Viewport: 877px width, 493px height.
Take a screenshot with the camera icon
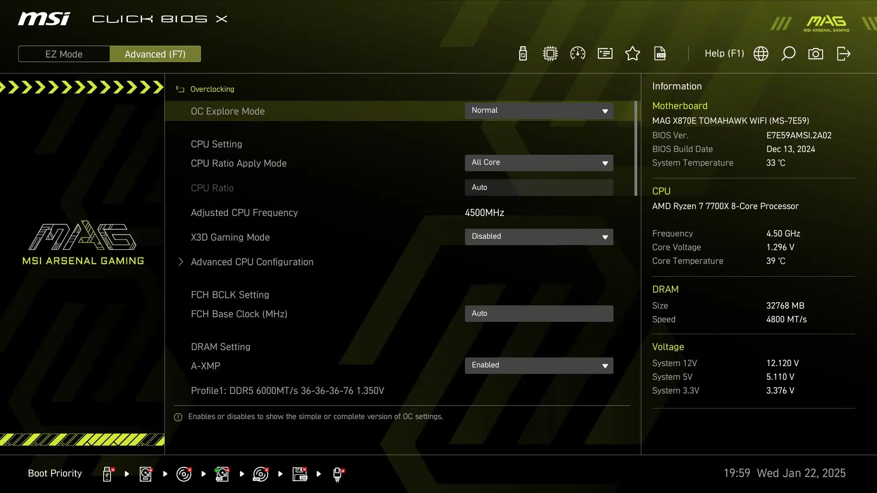(x=816, y=54)
